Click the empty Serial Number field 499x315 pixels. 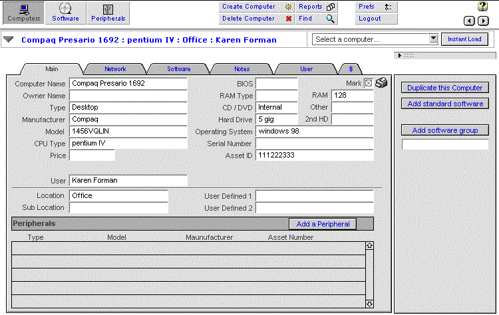315,144
